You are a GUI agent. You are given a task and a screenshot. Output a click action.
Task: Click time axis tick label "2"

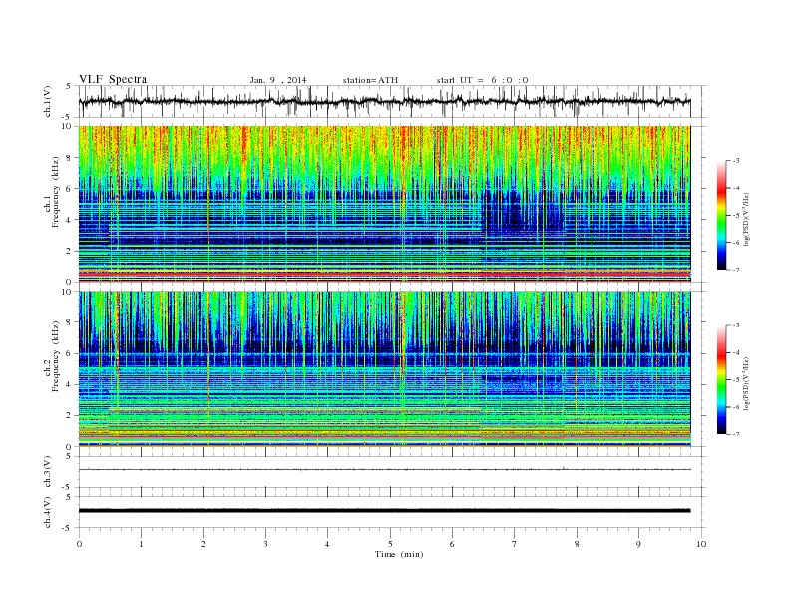[x=203, y=544]
